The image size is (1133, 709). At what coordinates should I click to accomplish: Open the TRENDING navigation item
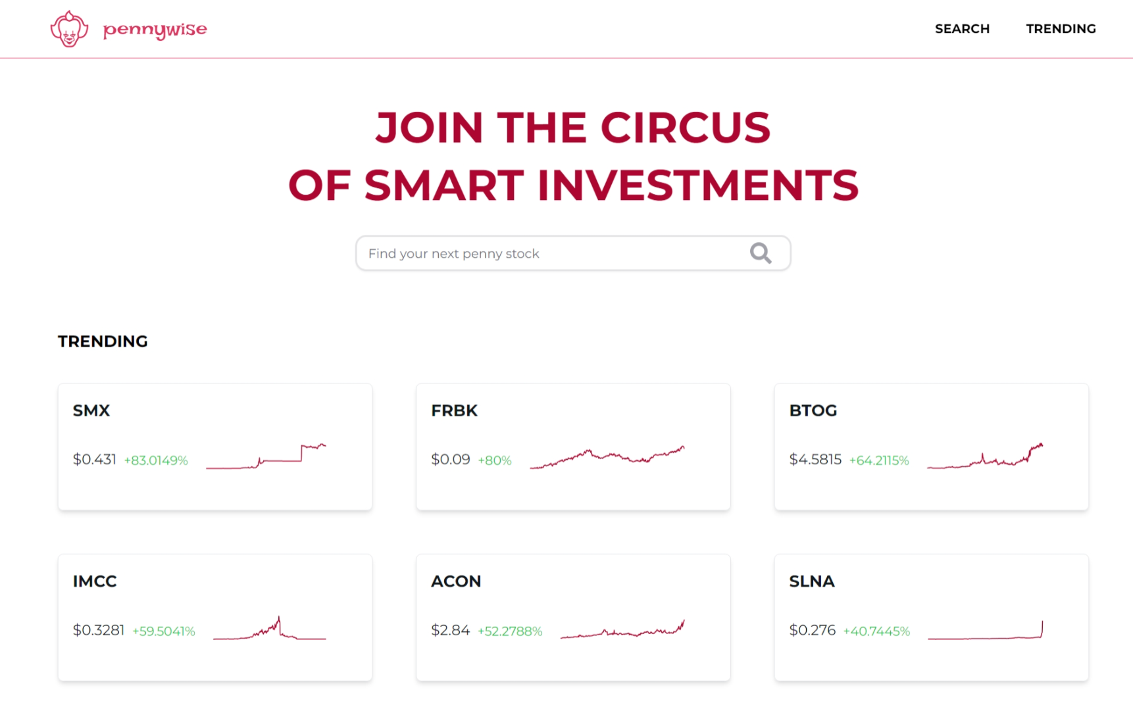pos(1061,28)
